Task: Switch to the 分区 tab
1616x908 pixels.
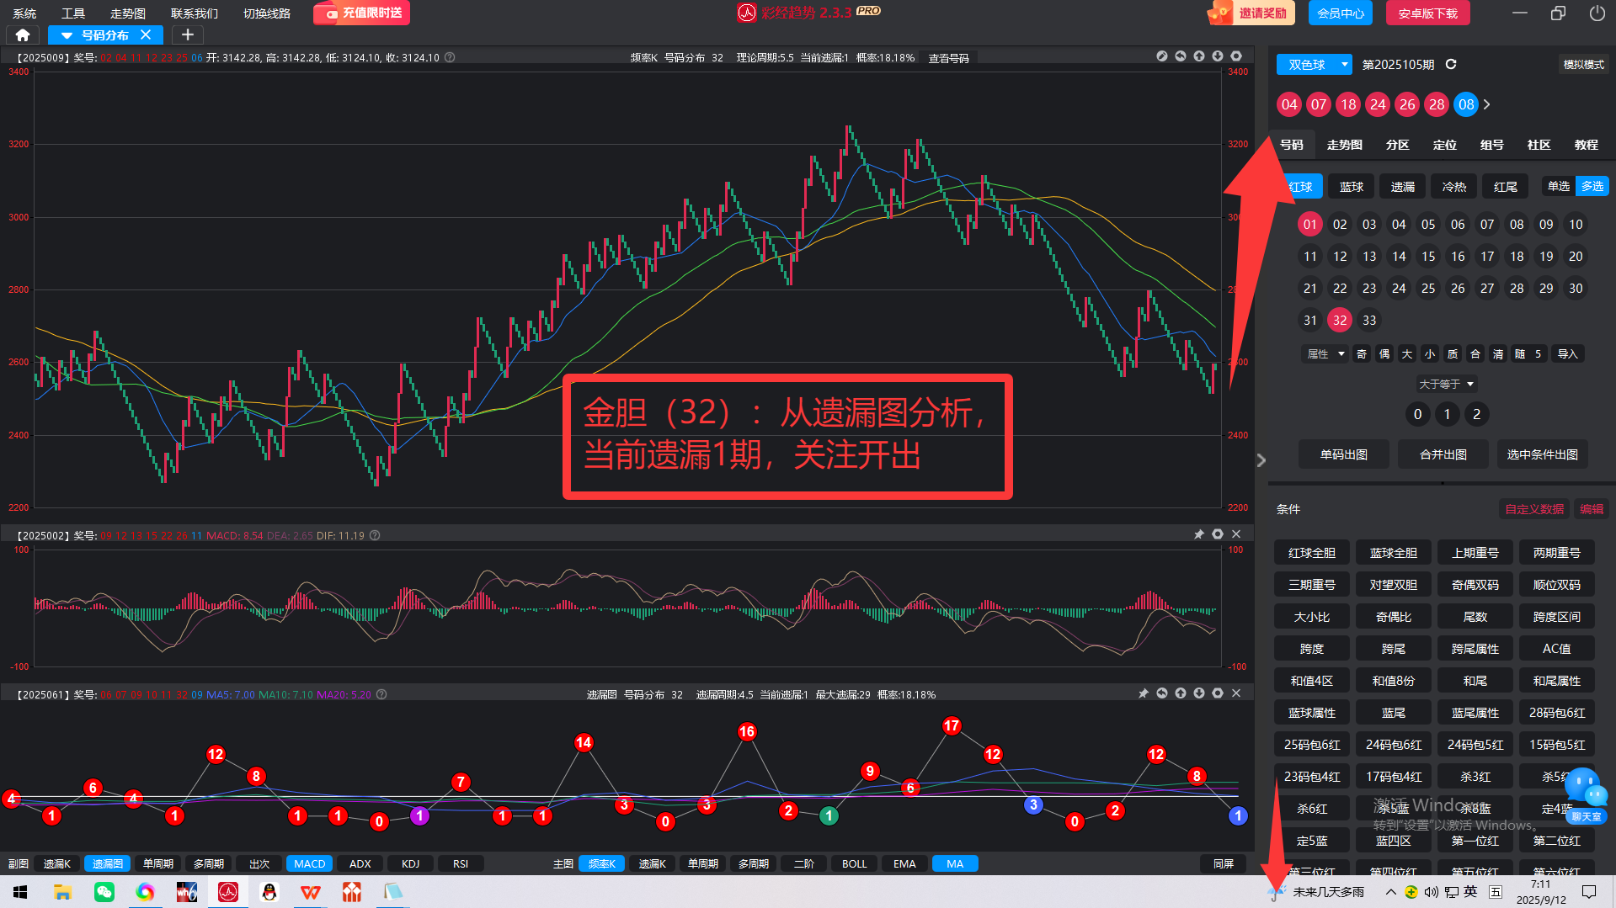Action: coord(1398,145)
